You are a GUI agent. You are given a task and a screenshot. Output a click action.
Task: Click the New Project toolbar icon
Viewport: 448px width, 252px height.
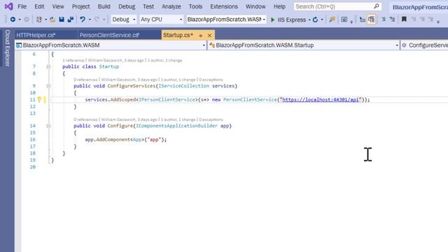39,20
